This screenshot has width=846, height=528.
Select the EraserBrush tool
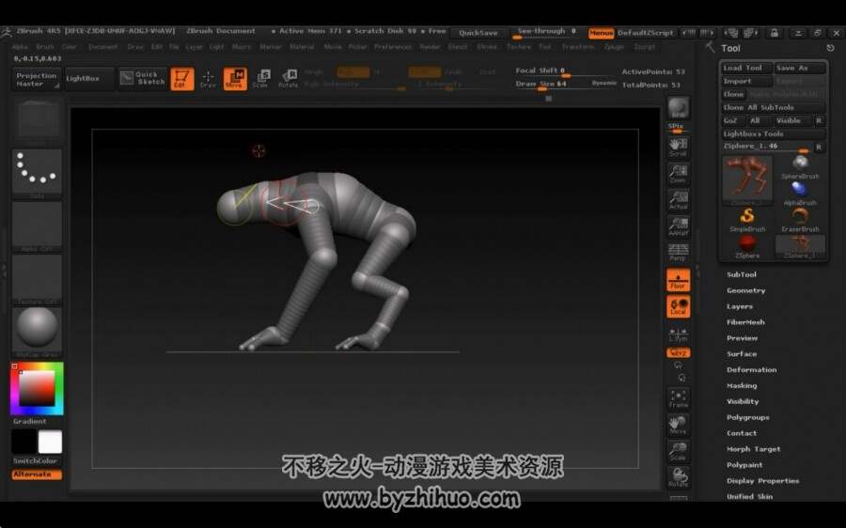click(800, 220)
